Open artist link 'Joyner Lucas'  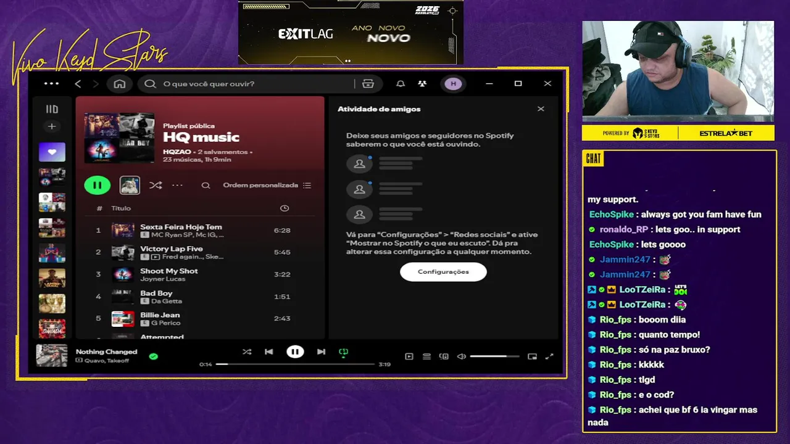(x=162, y=279)
